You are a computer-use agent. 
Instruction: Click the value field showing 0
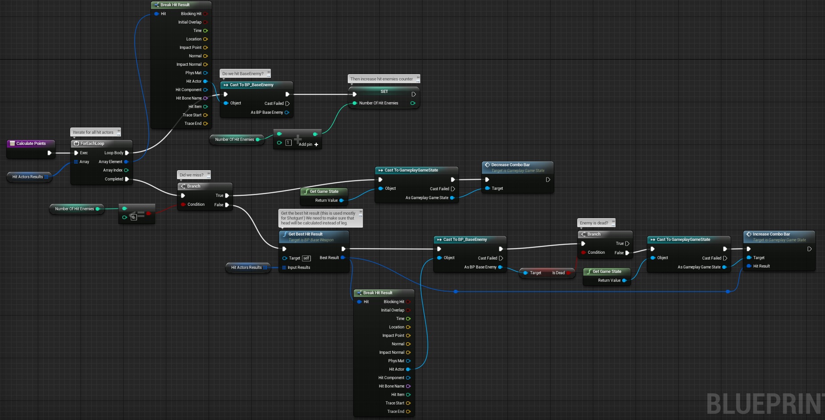click(133, 217)
